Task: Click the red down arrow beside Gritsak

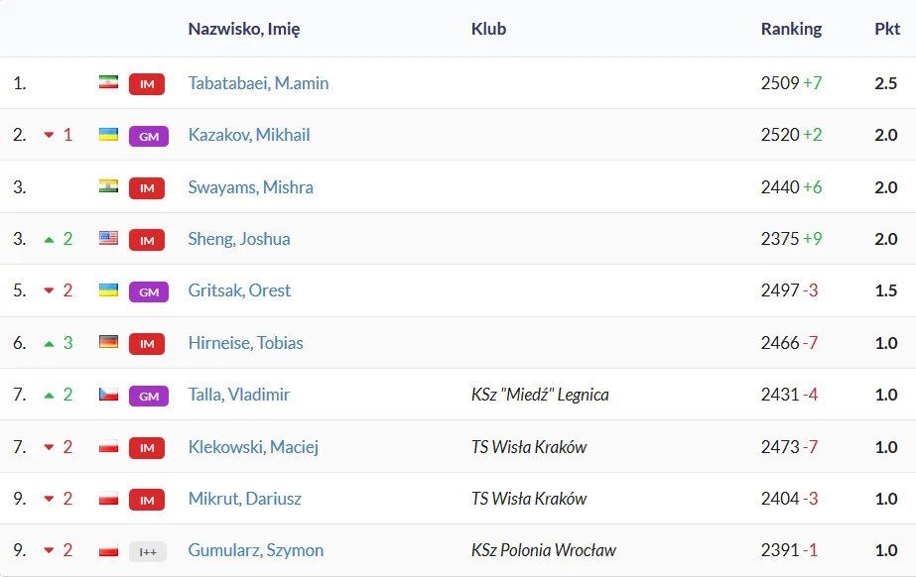Action: coord(49,291)
